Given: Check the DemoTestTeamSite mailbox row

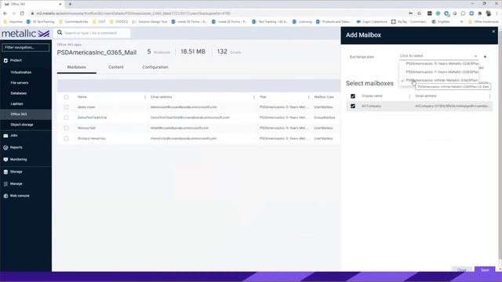Looking at the screenshot, I should [x=66, y=117].
